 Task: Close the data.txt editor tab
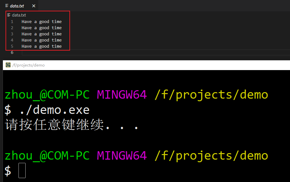(x=34, y=6)
